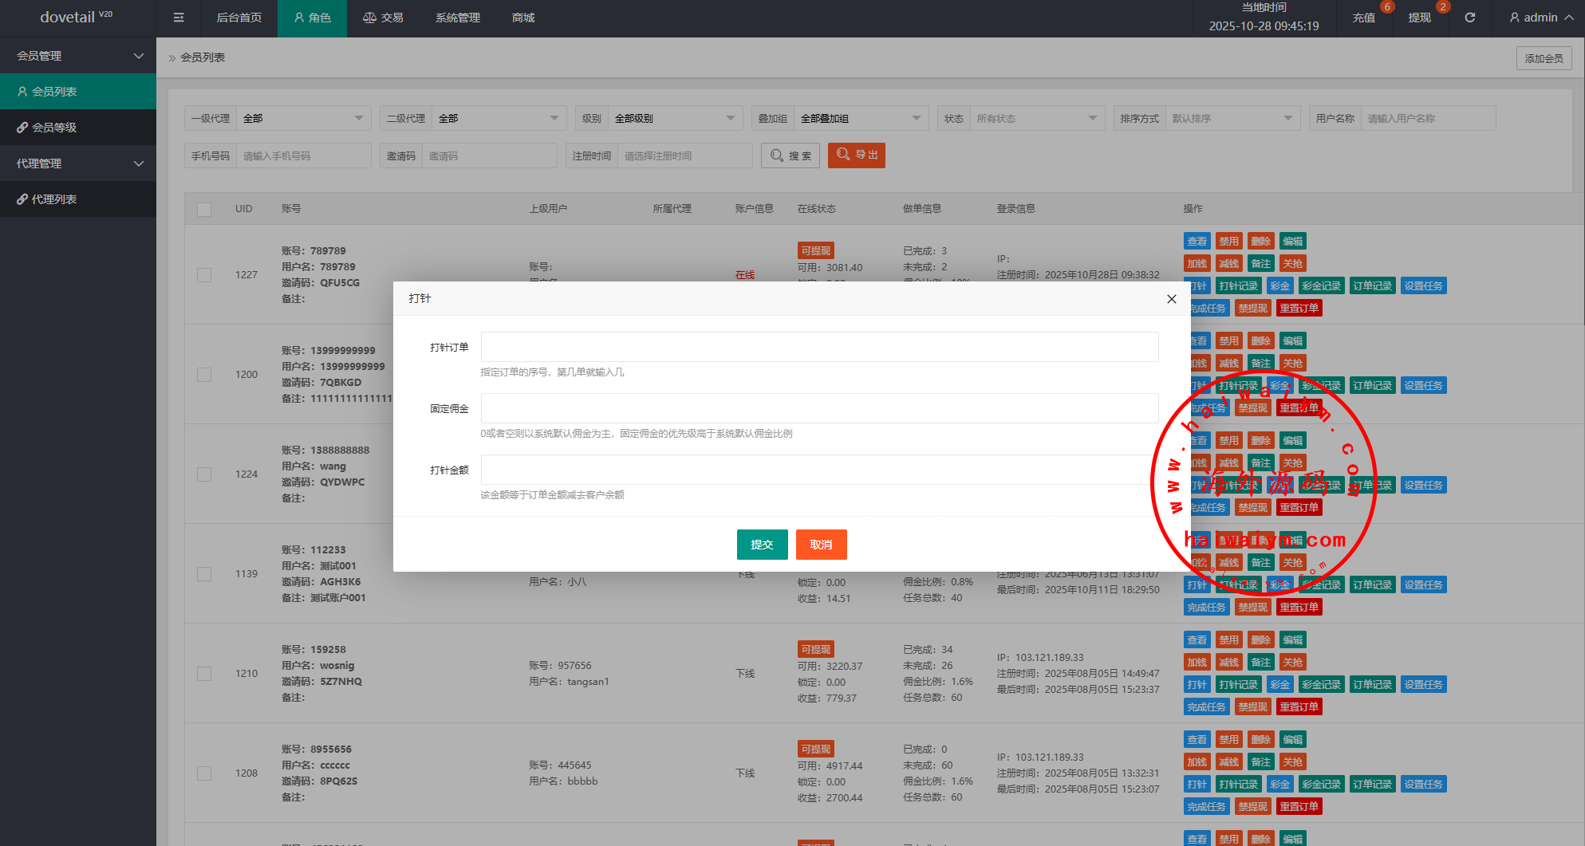
Task: Open the 系统管理 top menu
Action: [x=457, y=18]
